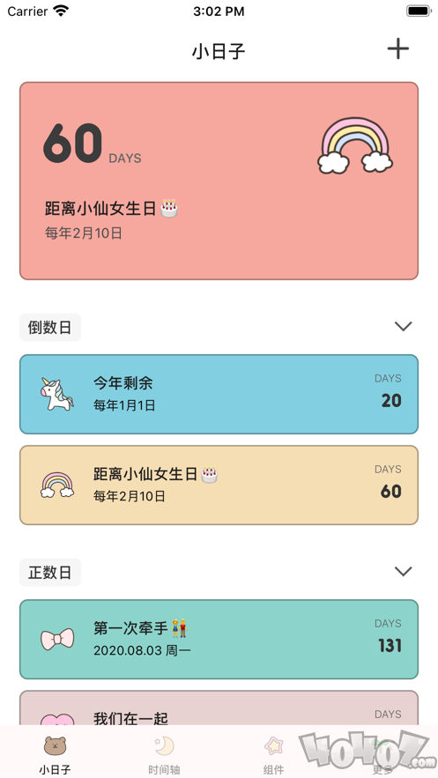Tap the battery icon in the status bar
This screenshot has height=778, width=438.
[x=419, y=11]
